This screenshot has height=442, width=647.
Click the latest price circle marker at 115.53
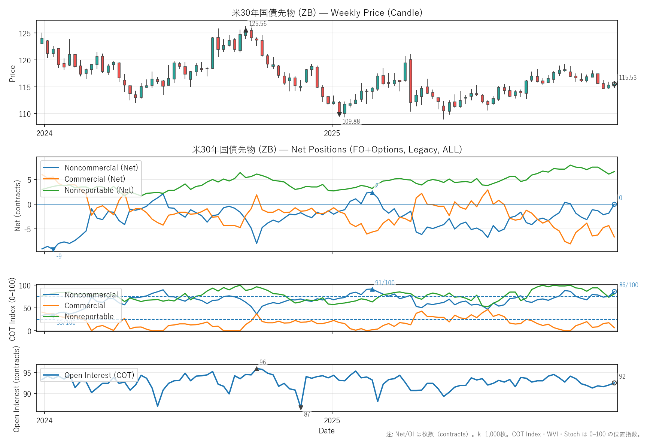tap(614, 84)
